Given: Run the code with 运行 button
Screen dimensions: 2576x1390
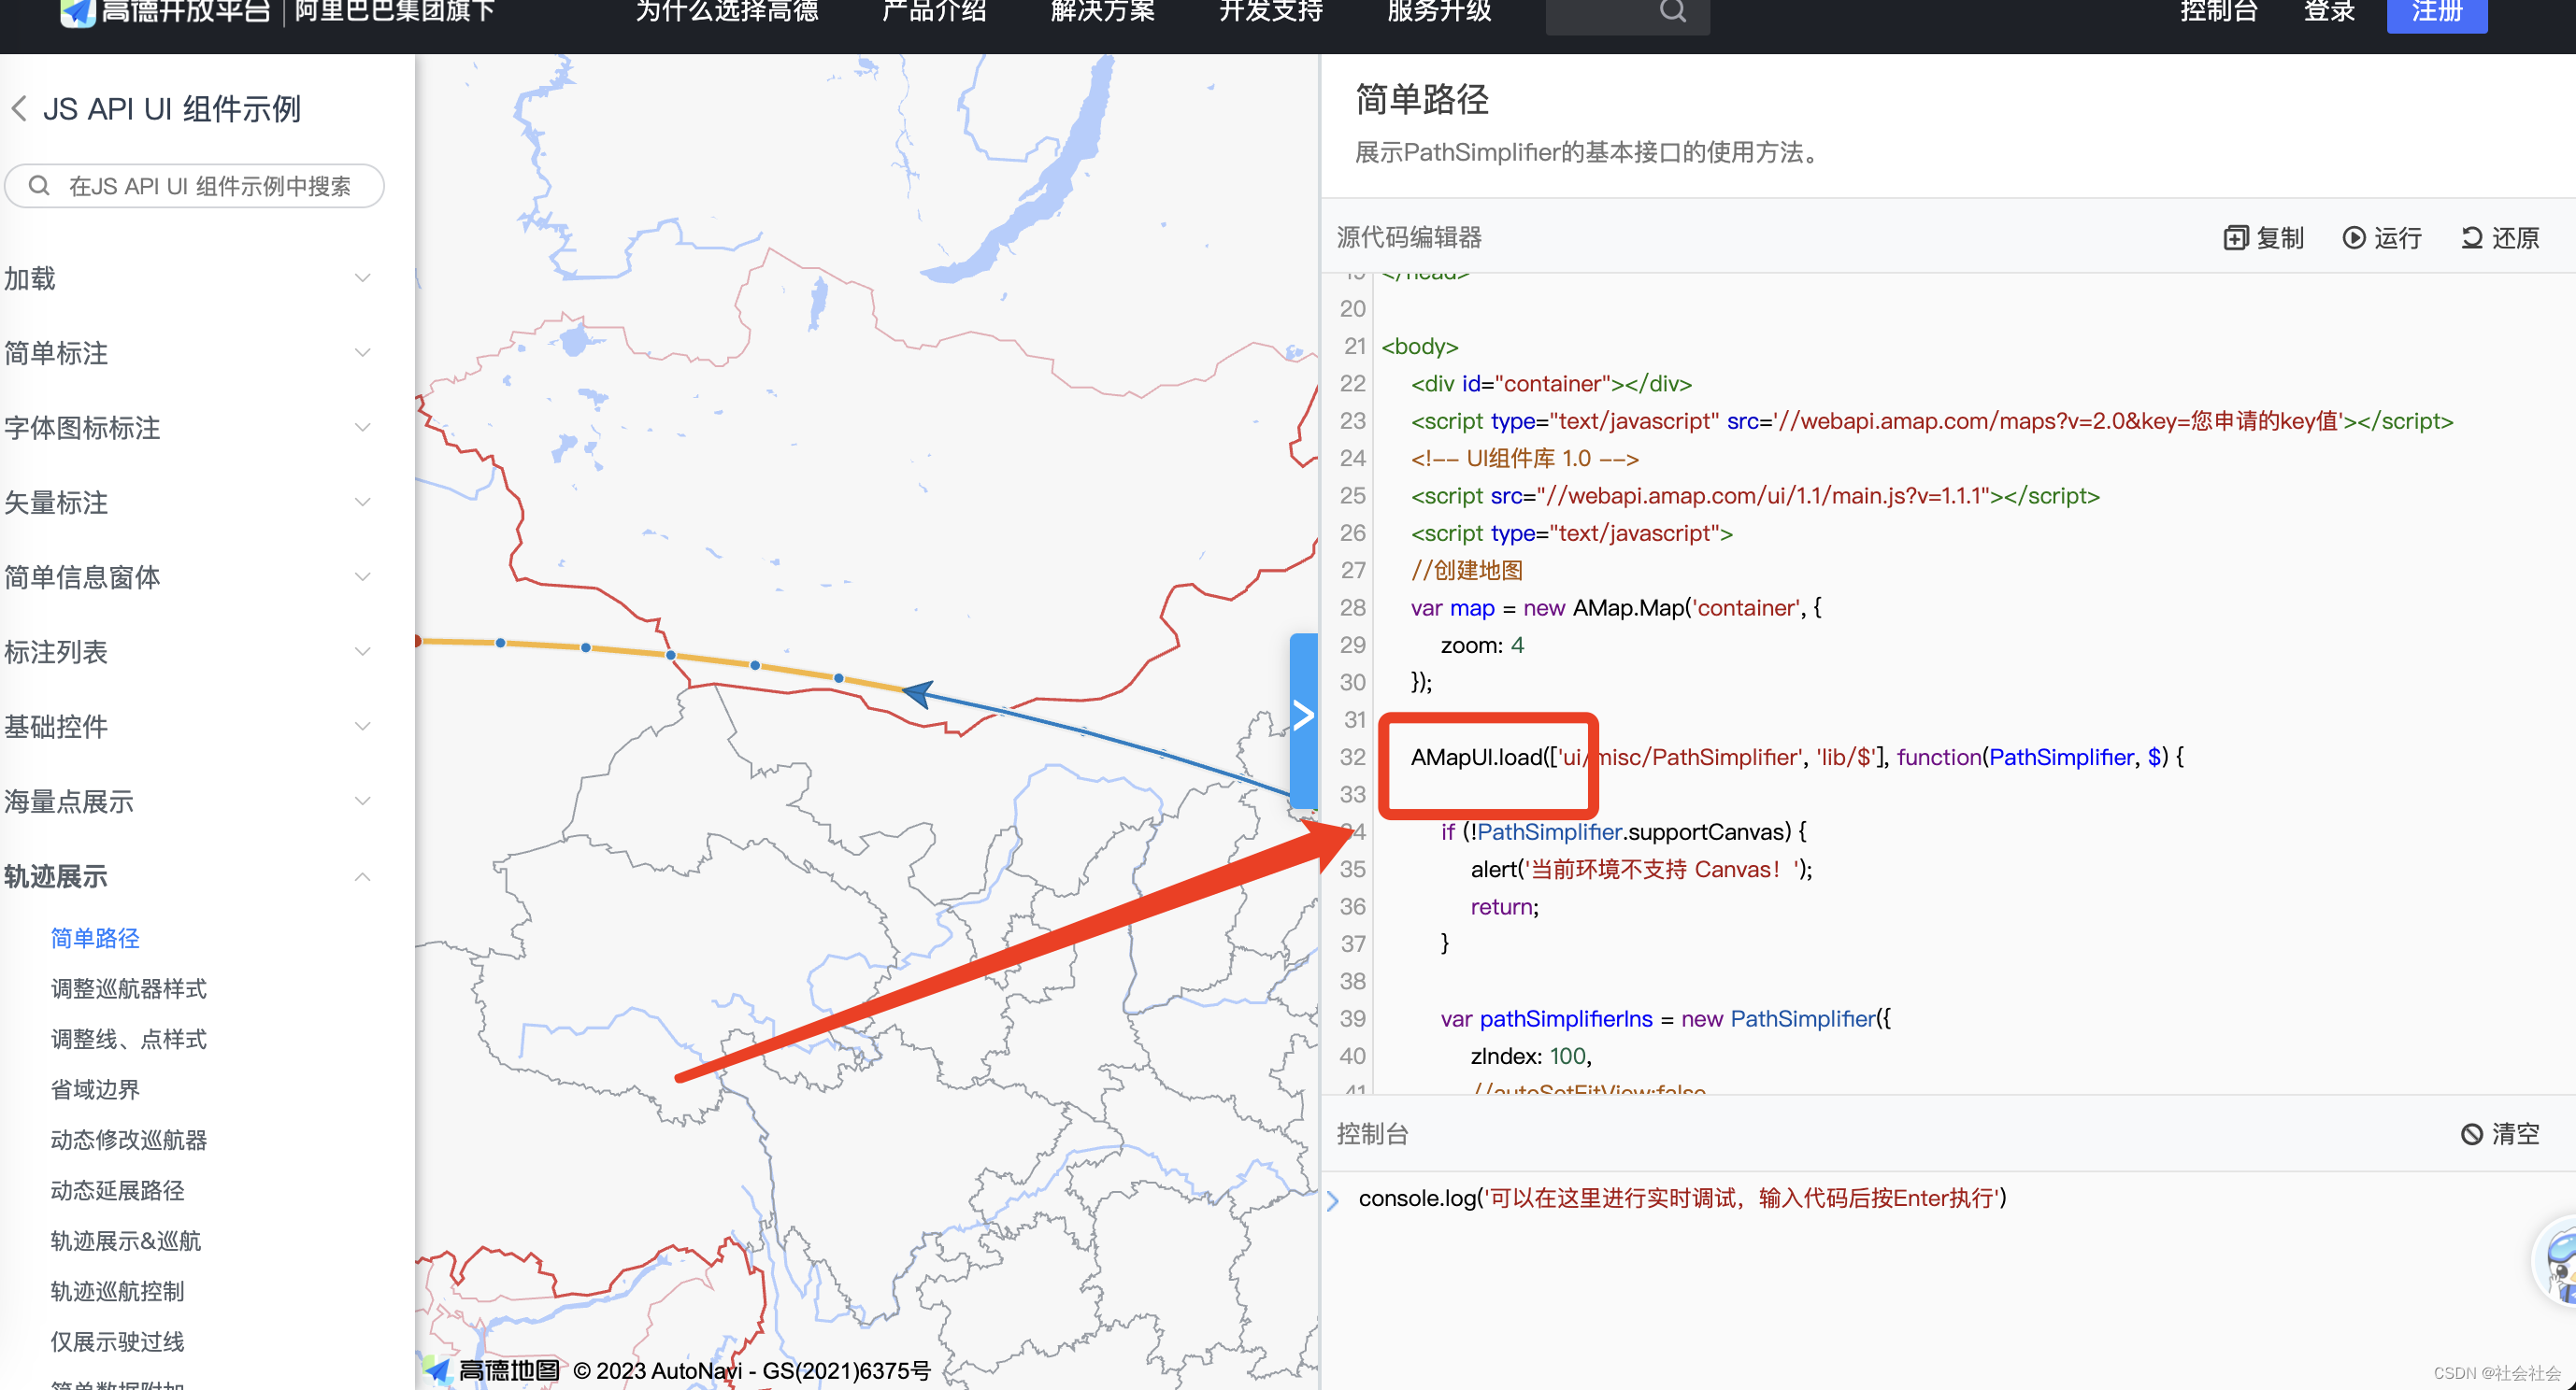Looking at the screenshot, I should 2382,238.
